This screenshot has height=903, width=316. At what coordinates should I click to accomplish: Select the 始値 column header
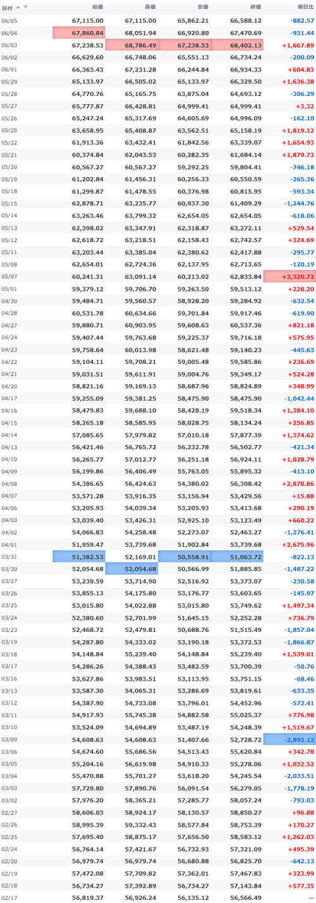pos(97,7)
